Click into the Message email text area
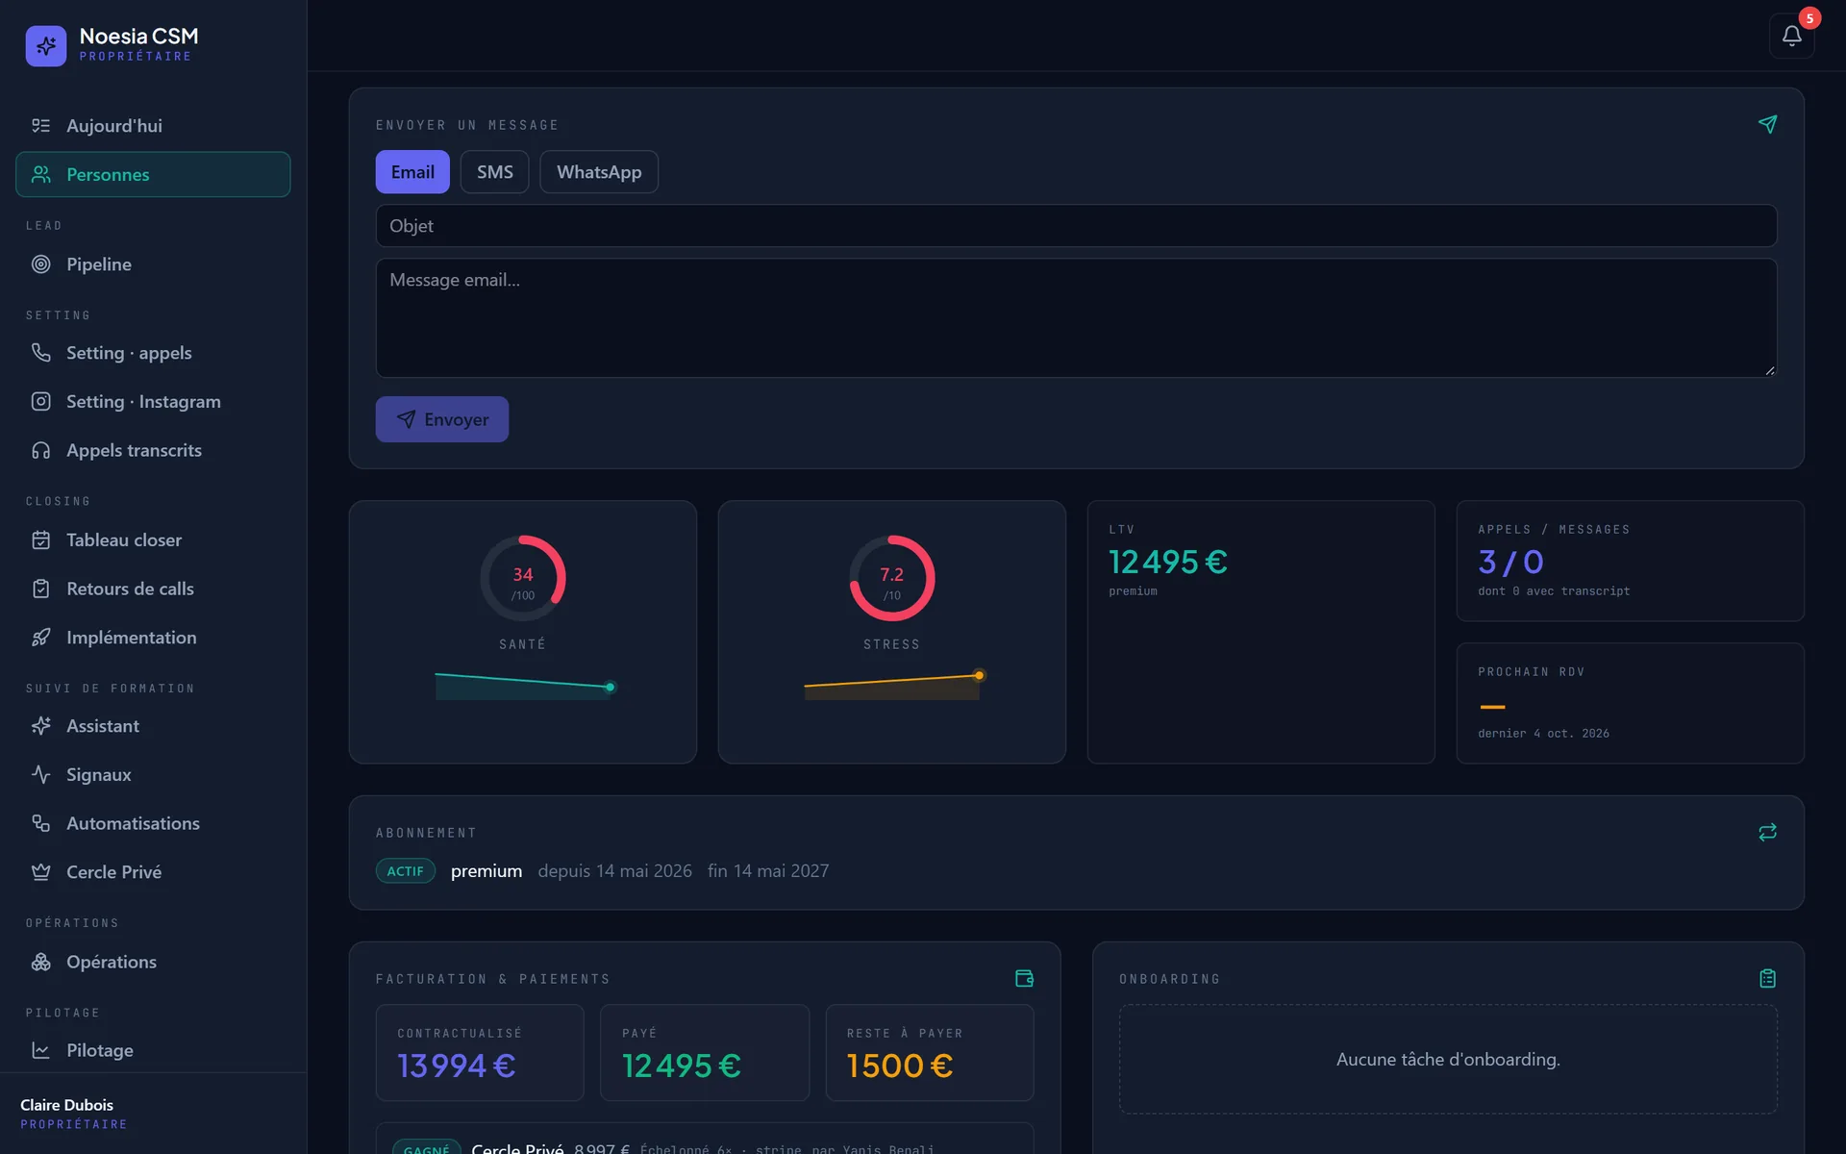 click(1076, 318)
